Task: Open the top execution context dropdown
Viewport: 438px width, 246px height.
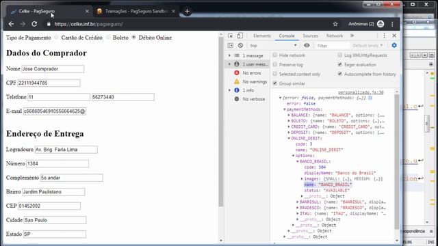Action: [x=273, y=46]
